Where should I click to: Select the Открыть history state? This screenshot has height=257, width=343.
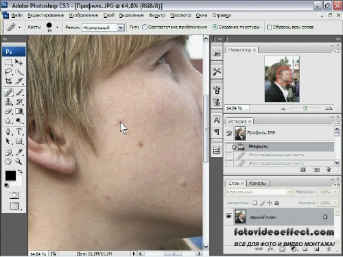click(279, 147)
